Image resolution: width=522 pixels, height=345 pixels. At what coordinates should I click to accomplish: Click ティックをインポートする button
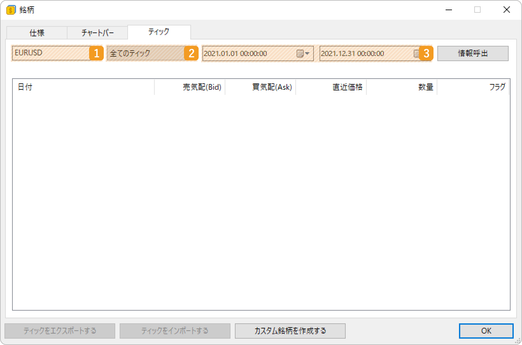[175, 331]
